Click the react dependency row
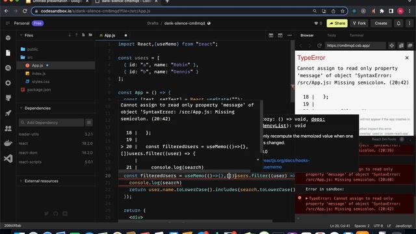Screen dimensions: 416x234 pos(56,143)
